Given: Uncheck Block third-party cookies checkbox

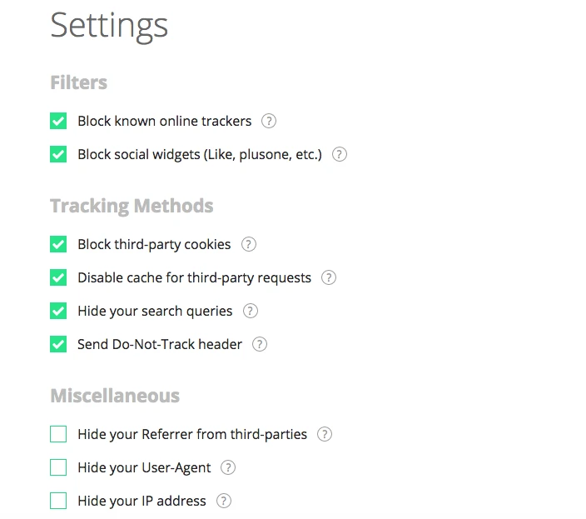Looking at the screenshot, I should [x=58, y=244].
